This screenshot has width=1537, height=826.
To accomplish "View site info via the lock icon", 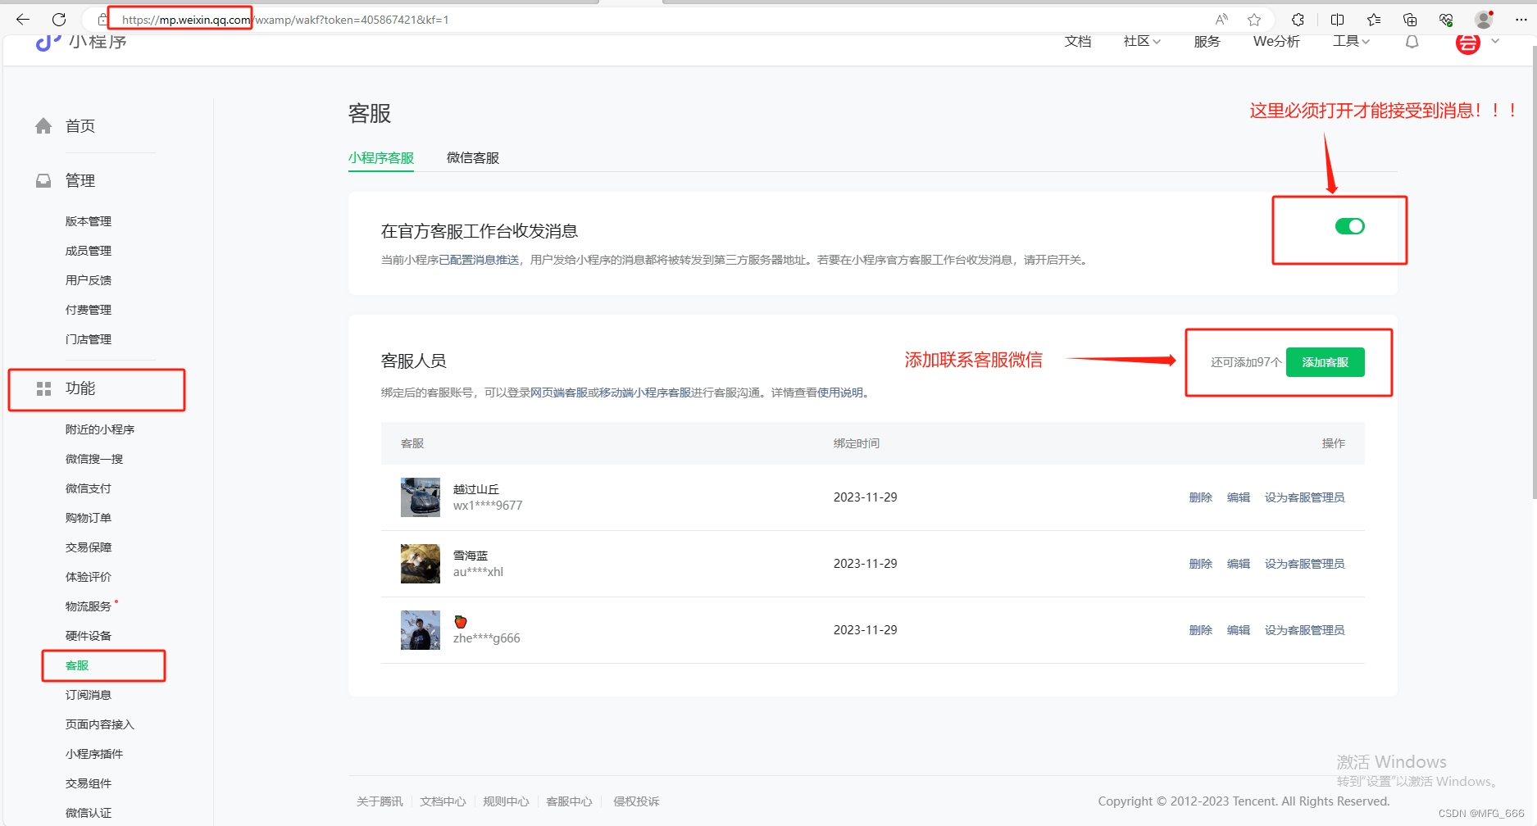I will (x=102, y=20).
